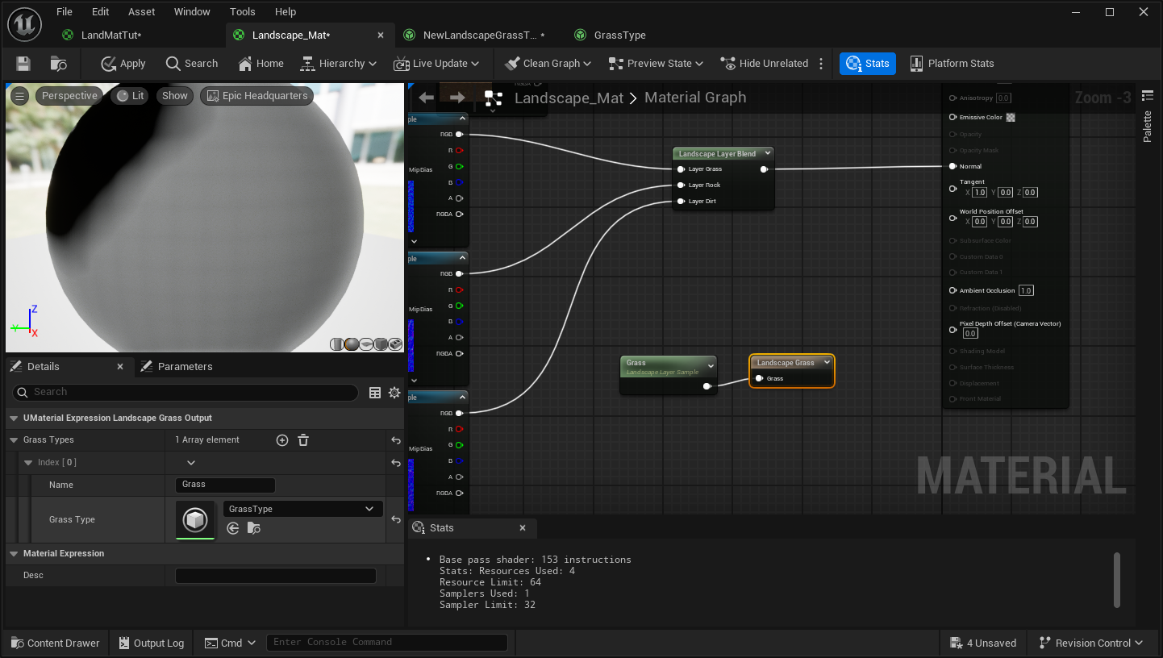Apply material changes using the Apply button
Image resolution: width=1163 pixels, height=658 pixels.
(123, 64)
